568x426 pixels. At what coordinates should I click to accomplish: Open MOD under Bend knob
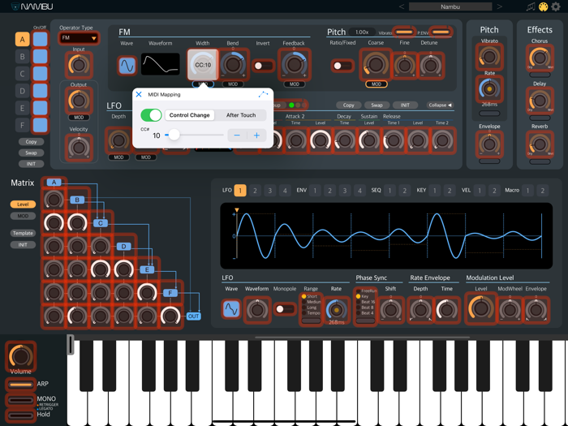pyautogui.click(x=233, y=84)
